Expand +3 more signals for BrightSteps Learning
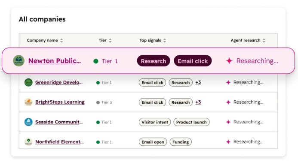Image resolution: width=298 pixels, height=162 pixels. pos(198,102)
